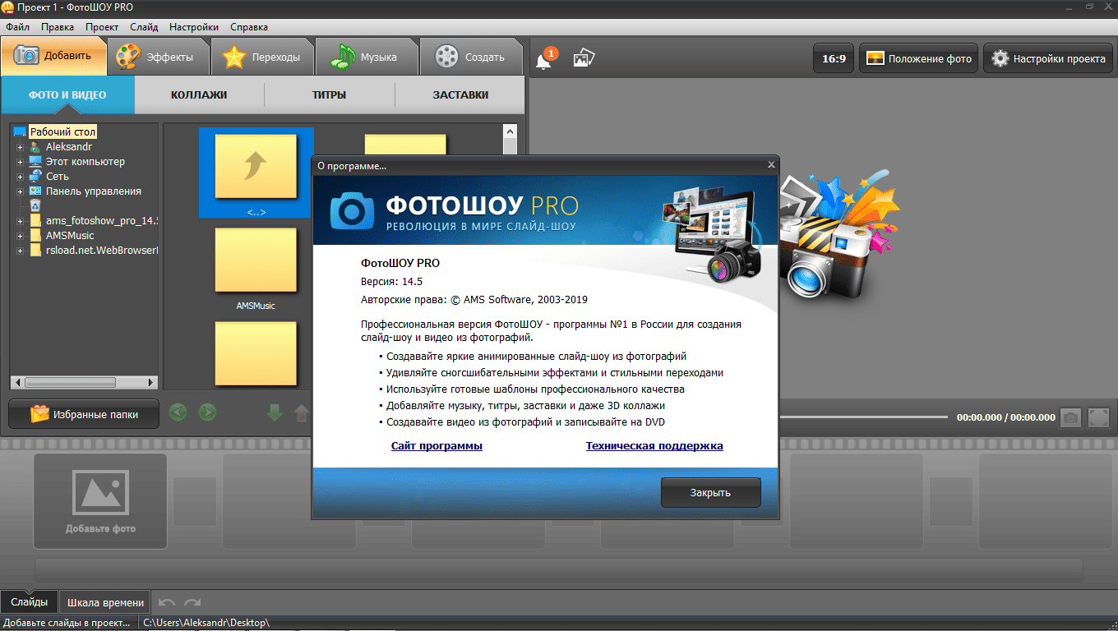Open the Проект menu
The image size is (1118, 631).
pyautogui.click(x=102, y=27)
